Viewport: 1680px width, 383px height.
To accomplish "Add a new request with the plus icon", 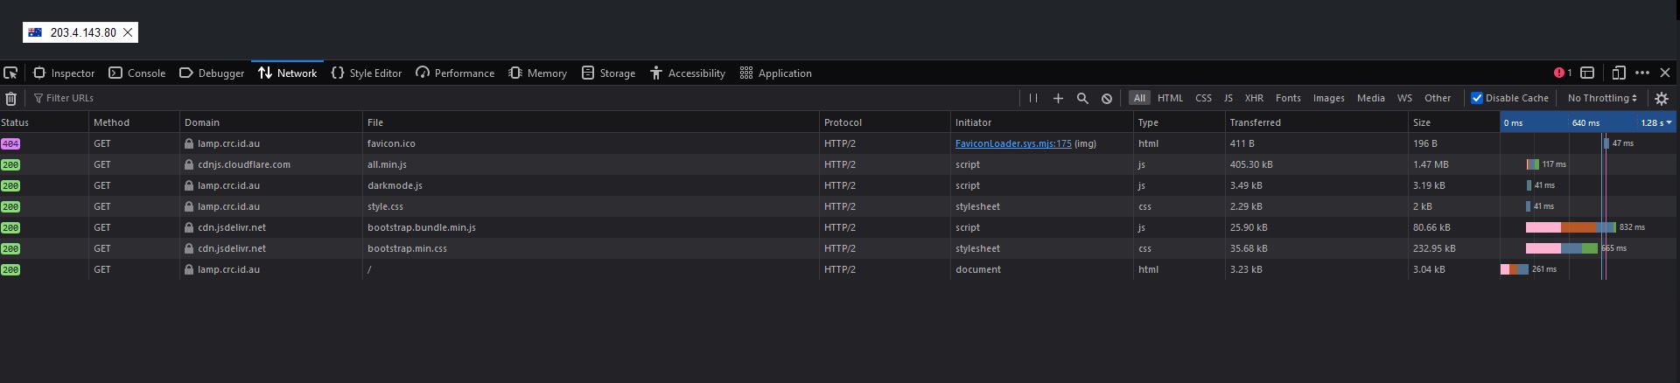I will [x=1058, y=99].
